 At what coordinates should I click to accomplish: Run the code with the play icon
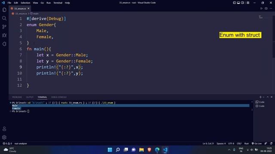[261, 9]
